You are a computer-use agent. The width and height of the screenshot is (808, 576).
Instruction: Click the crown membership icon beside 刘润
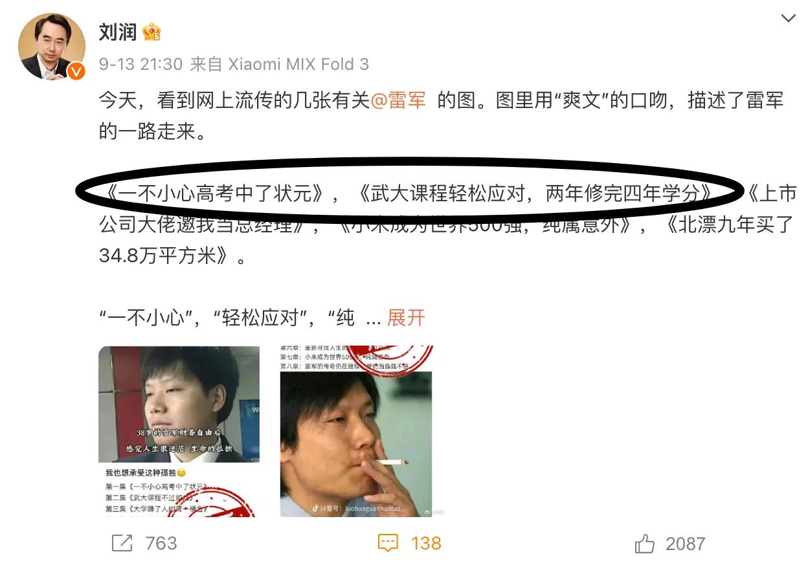[x=151, y=32]
